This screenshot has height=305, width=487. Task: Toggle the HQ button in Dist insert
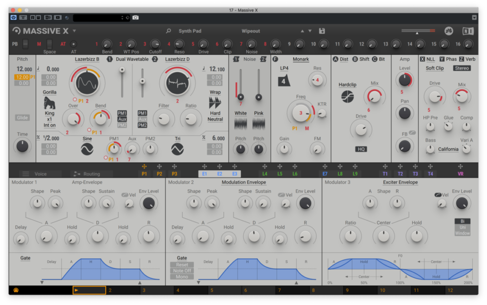coord(361,149)
